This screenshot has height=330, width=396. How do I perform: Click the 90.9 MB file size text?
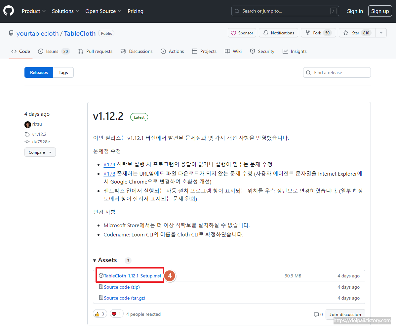(x=293, y=276)
